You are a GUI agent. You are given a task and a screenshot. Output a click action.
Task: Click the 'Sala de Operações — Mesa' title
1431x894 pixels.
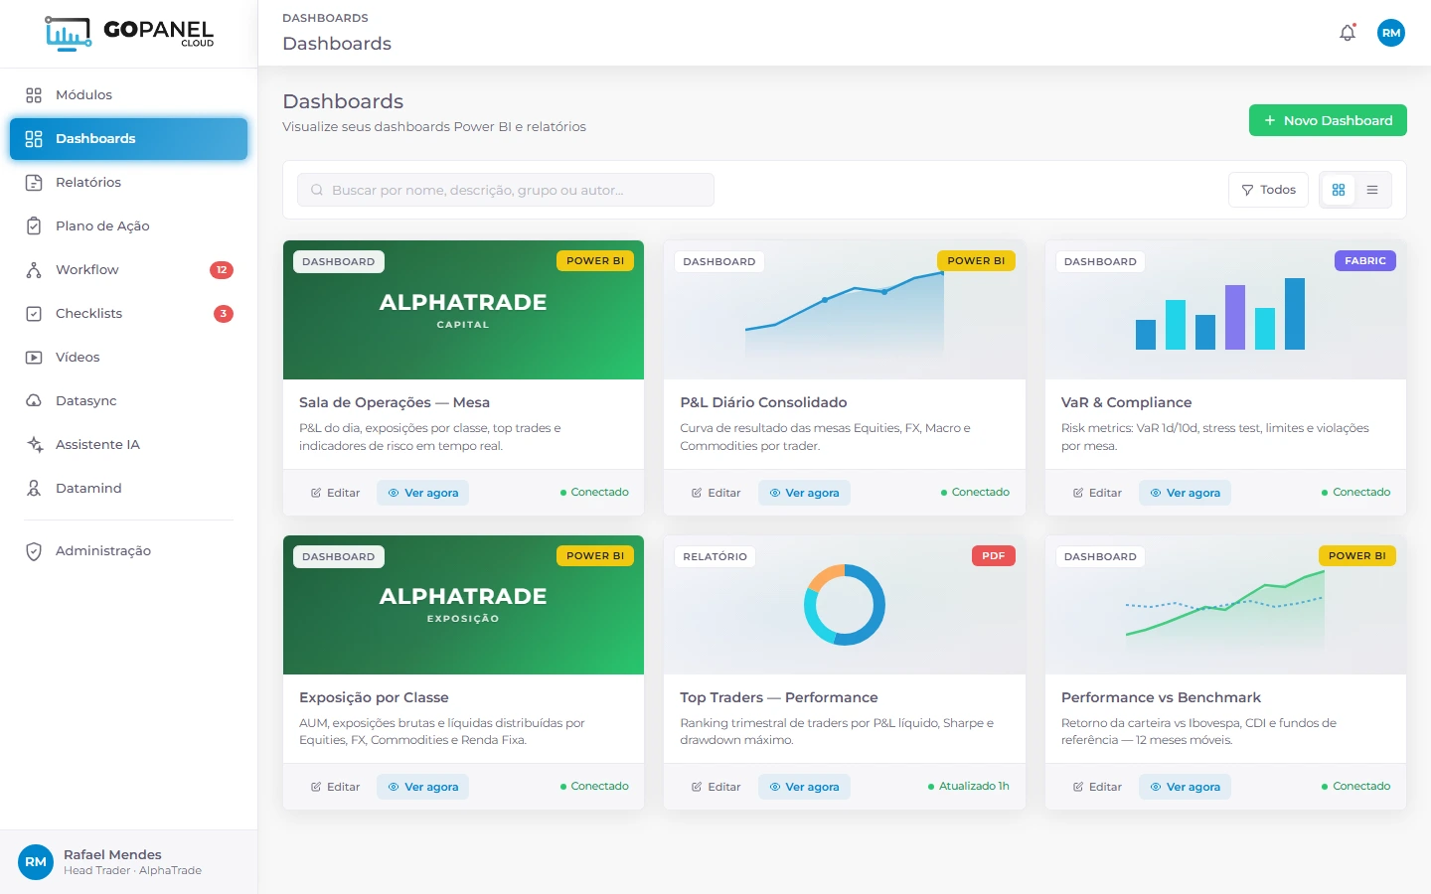pyautogui.click(x=395, y=402)
